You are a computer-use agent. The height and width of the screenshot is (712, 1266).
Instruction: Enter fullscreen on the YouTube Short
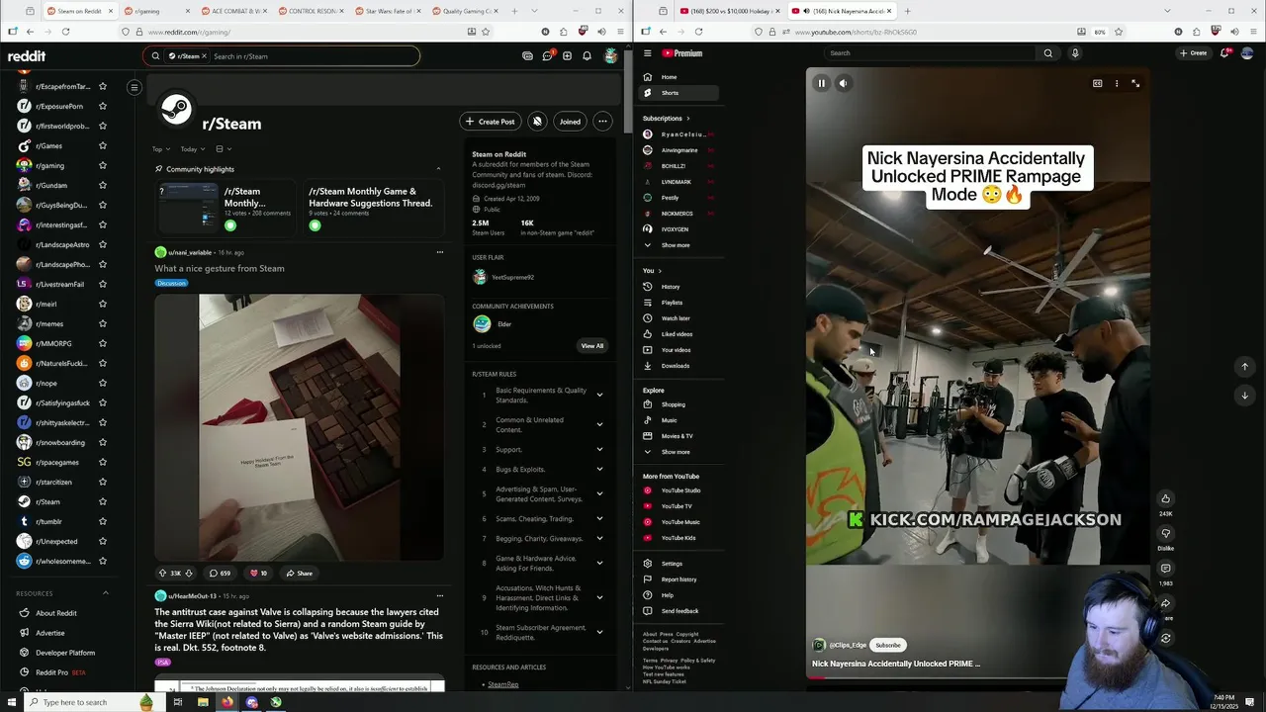(1135, 84)
